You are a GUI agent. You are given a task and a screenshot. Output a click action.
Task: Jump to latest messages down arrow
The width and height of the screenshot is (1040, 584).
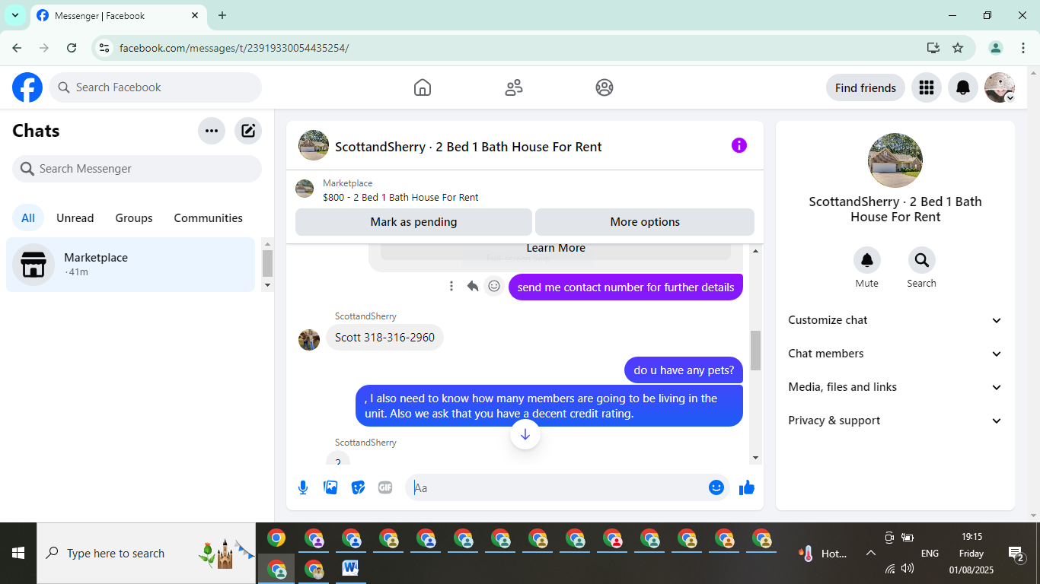click(x=525, y=435)
